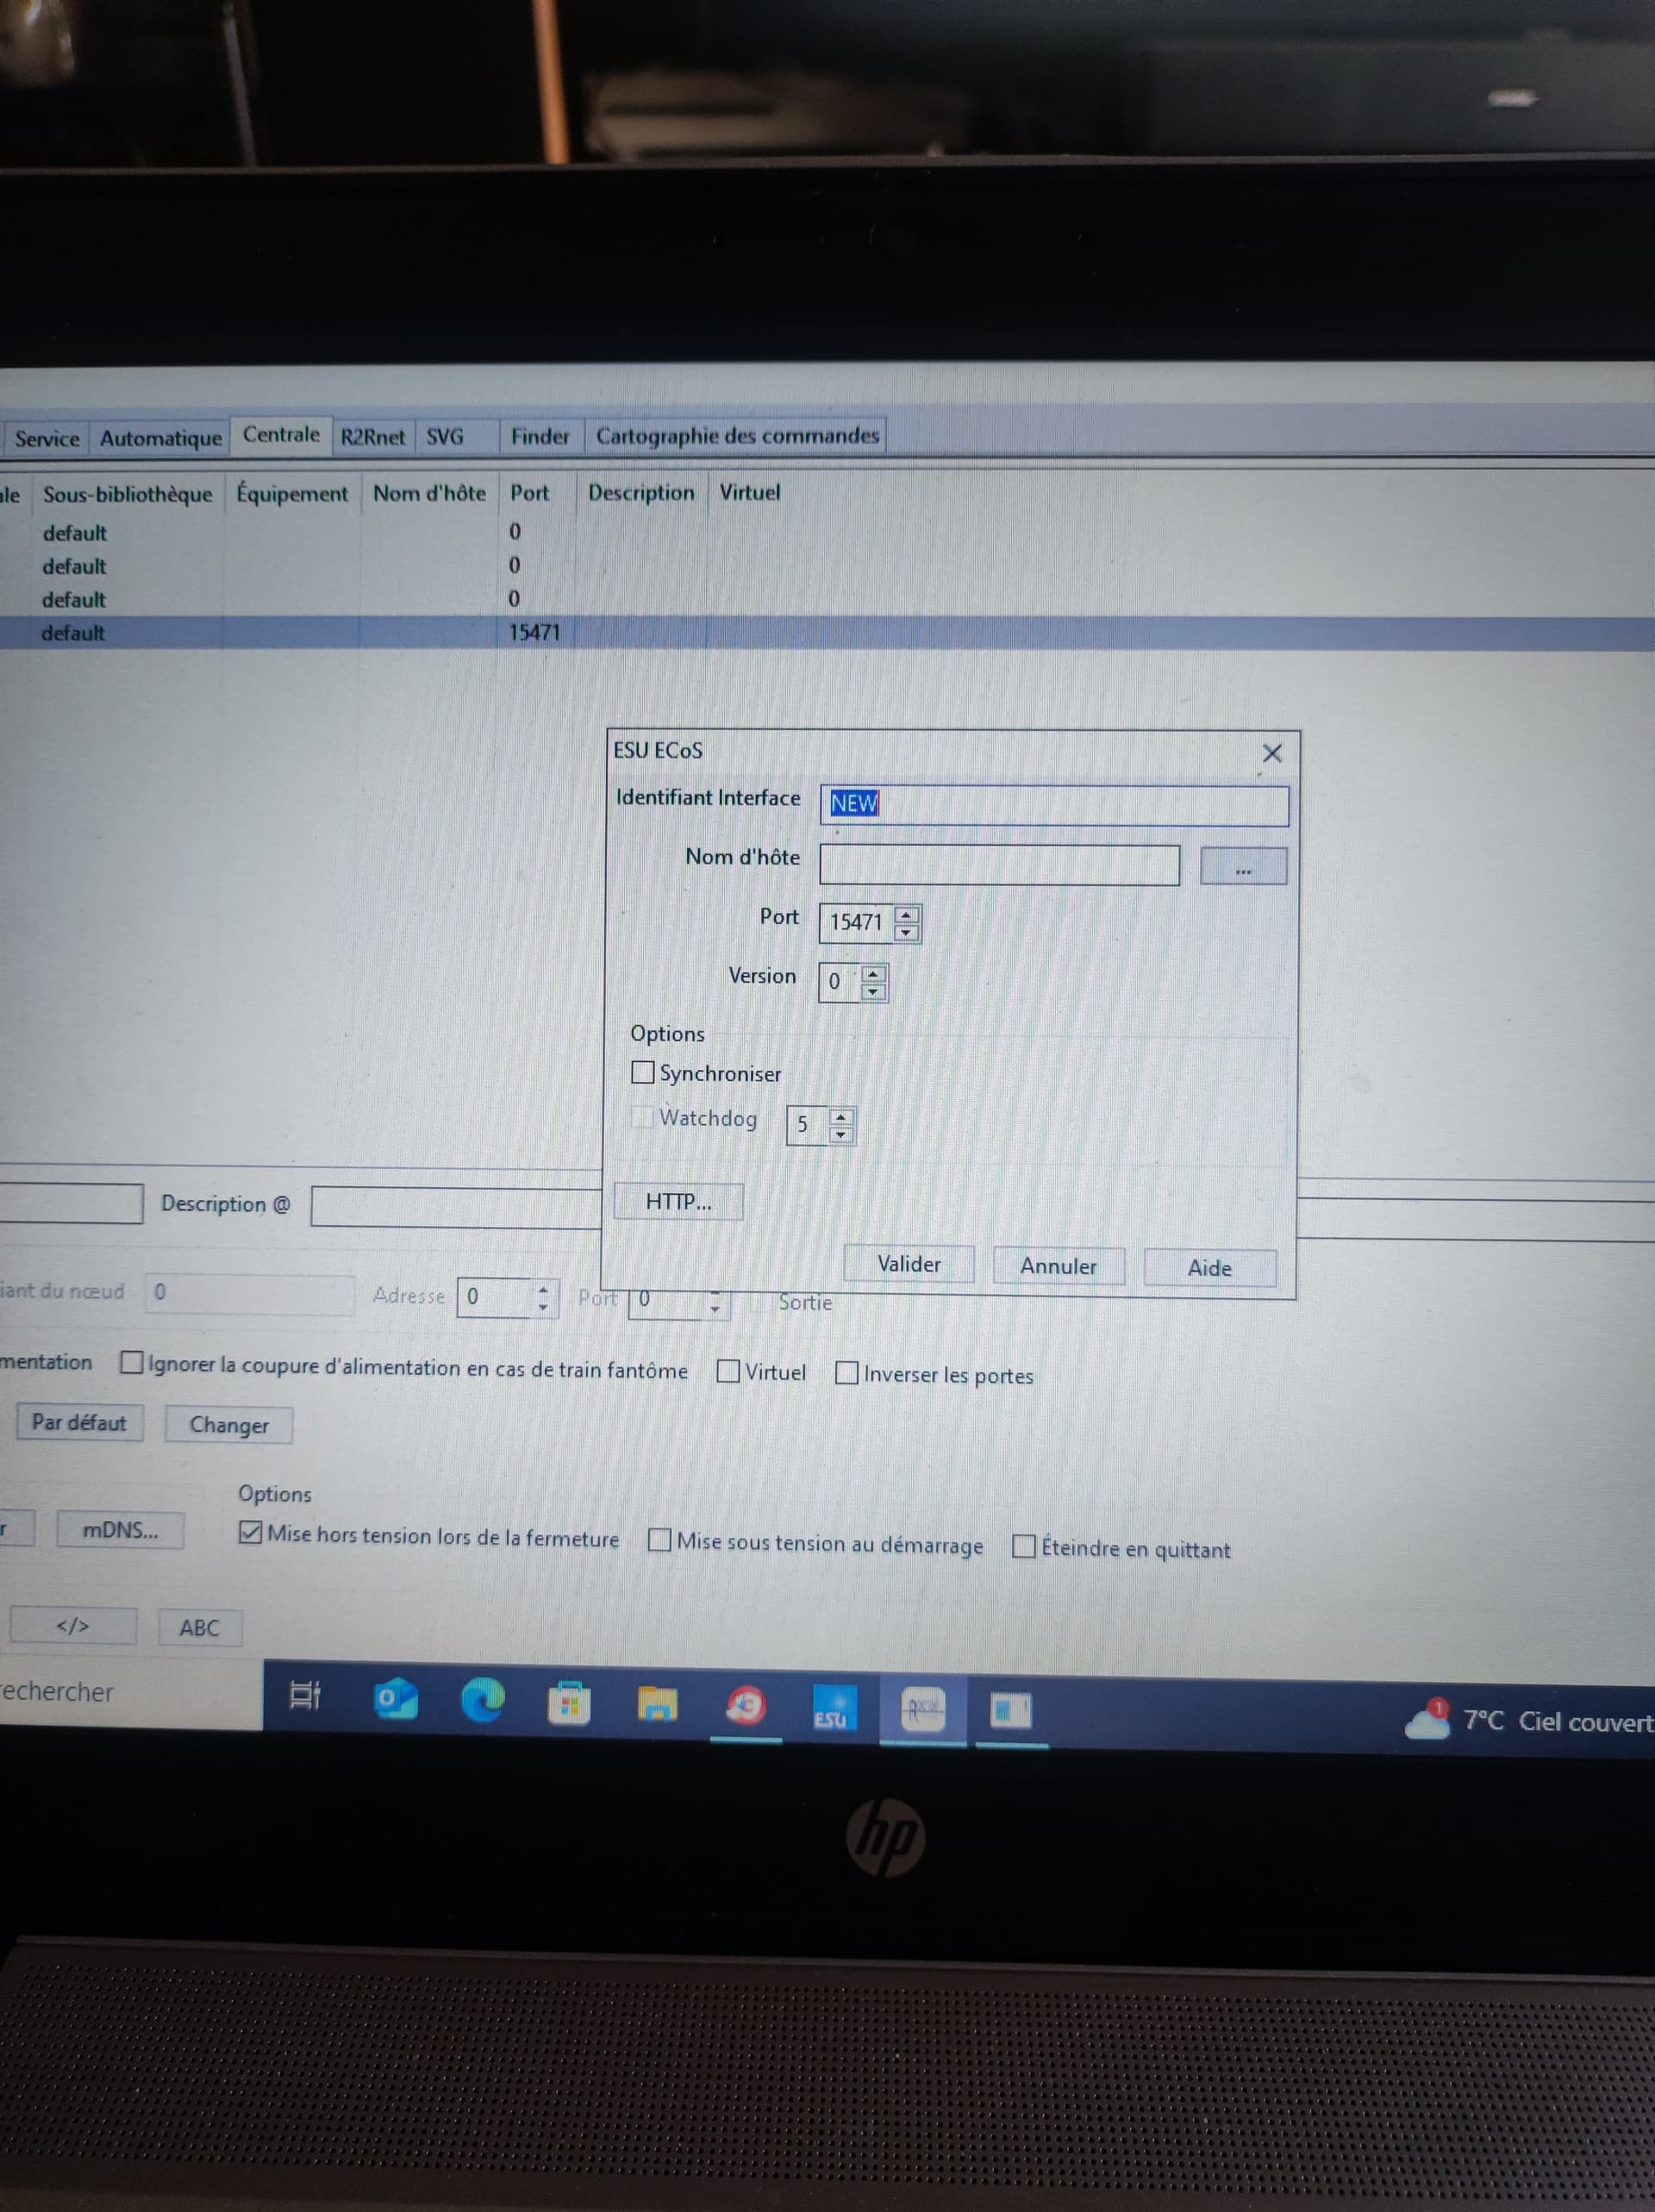Enable Éteindre en quittant checkbox
The width and height of the screenshot is (1655, 2212).
(1023, 1546)
